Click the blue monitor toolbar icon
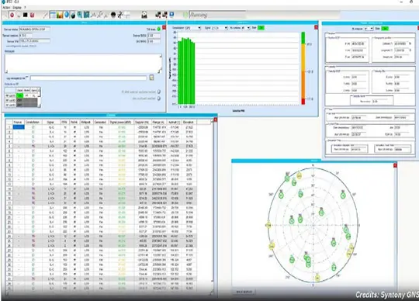 coord(171,15)
